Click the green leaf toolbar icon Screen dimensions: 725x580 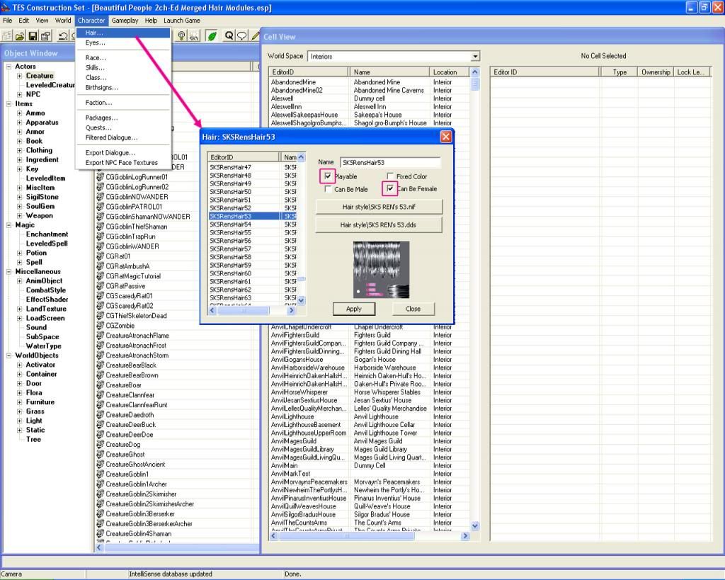(x=212, y=35)
